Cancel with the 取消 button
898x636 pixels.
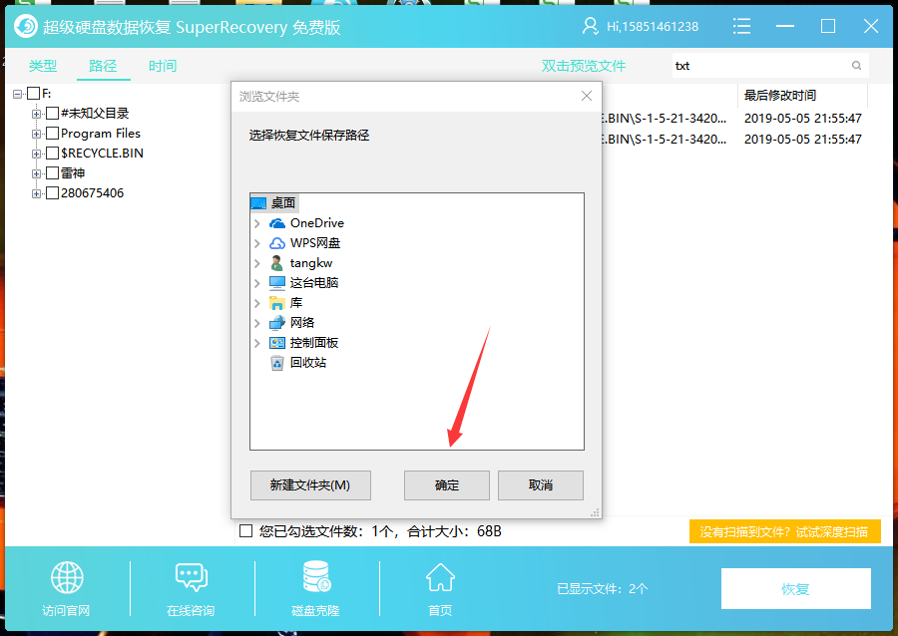point(541,485)
